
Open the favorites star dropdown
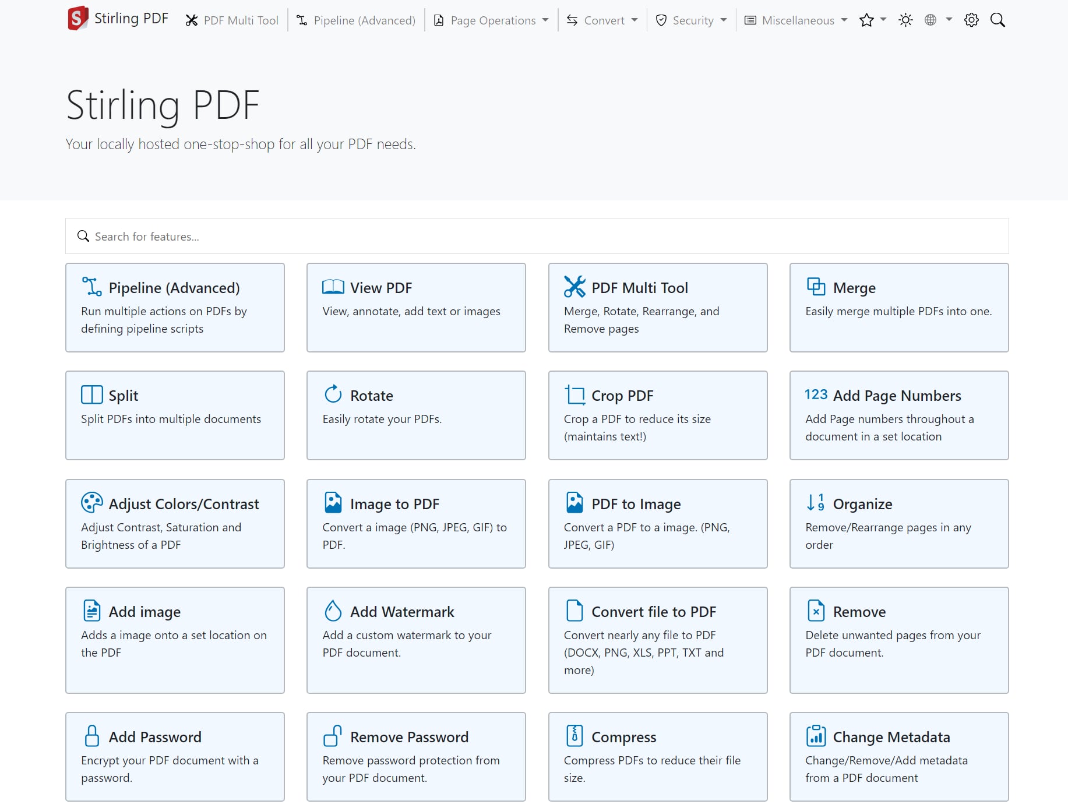tap(872, 20)
